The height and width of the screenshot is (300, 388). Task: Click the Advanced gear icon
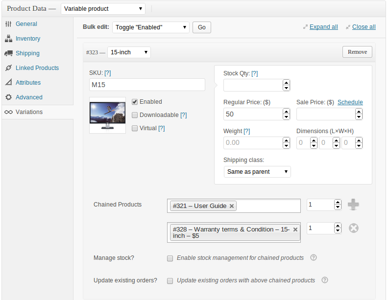(8, 97)
